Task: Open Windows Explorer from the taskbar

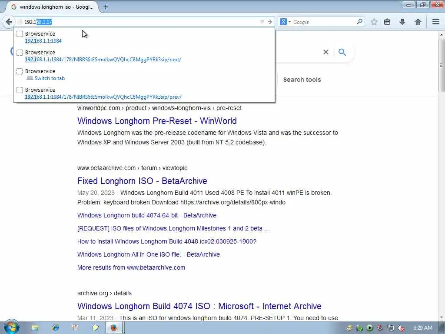Action: (x=35, y=328)
